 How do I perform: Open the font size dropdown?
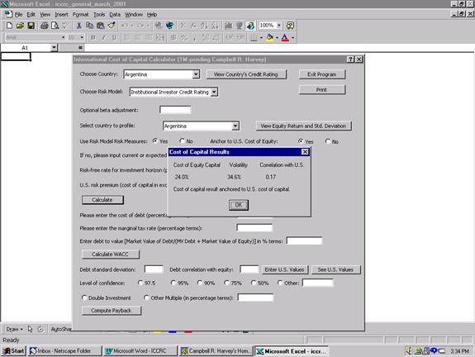tap(82, 37)
